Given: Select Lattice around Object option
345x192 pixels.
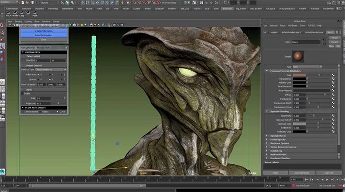Looking at the screenshot, I should tap(40, 112).
